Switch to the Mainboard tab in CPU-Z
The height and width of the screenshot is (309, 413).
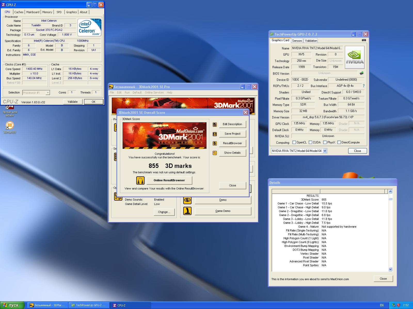point(33,12)
